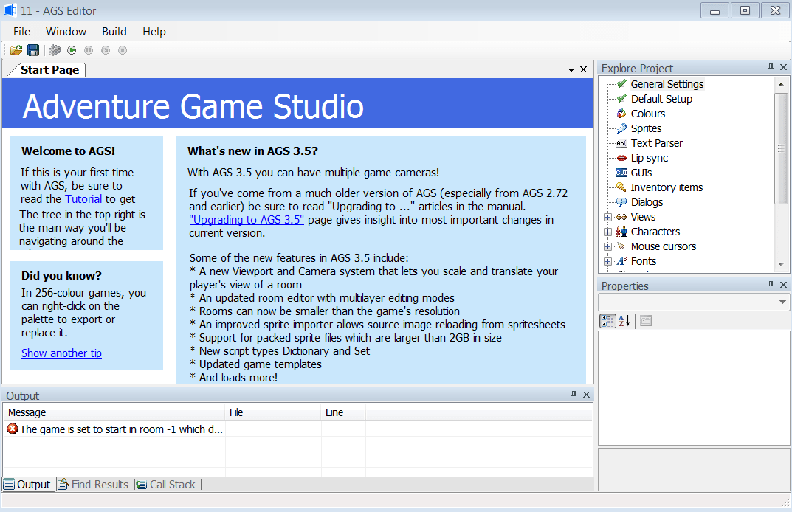Run the game with the green play icon
Viewport: 792px width, 512px height.
click(72, 50)
